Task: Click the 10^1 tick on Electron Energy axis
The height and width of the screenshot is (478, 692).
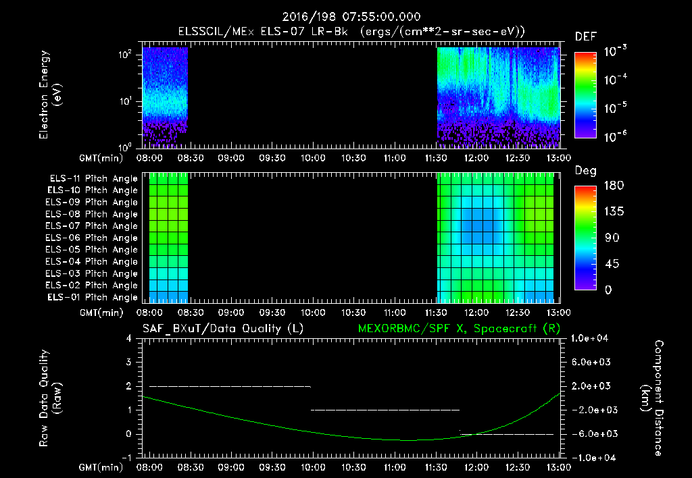Action: point(125,101)
